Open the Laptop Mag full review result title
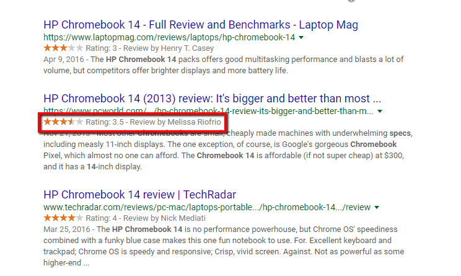Image resolution: width=461 pixels, height=276 pixels. pos(200,25)
